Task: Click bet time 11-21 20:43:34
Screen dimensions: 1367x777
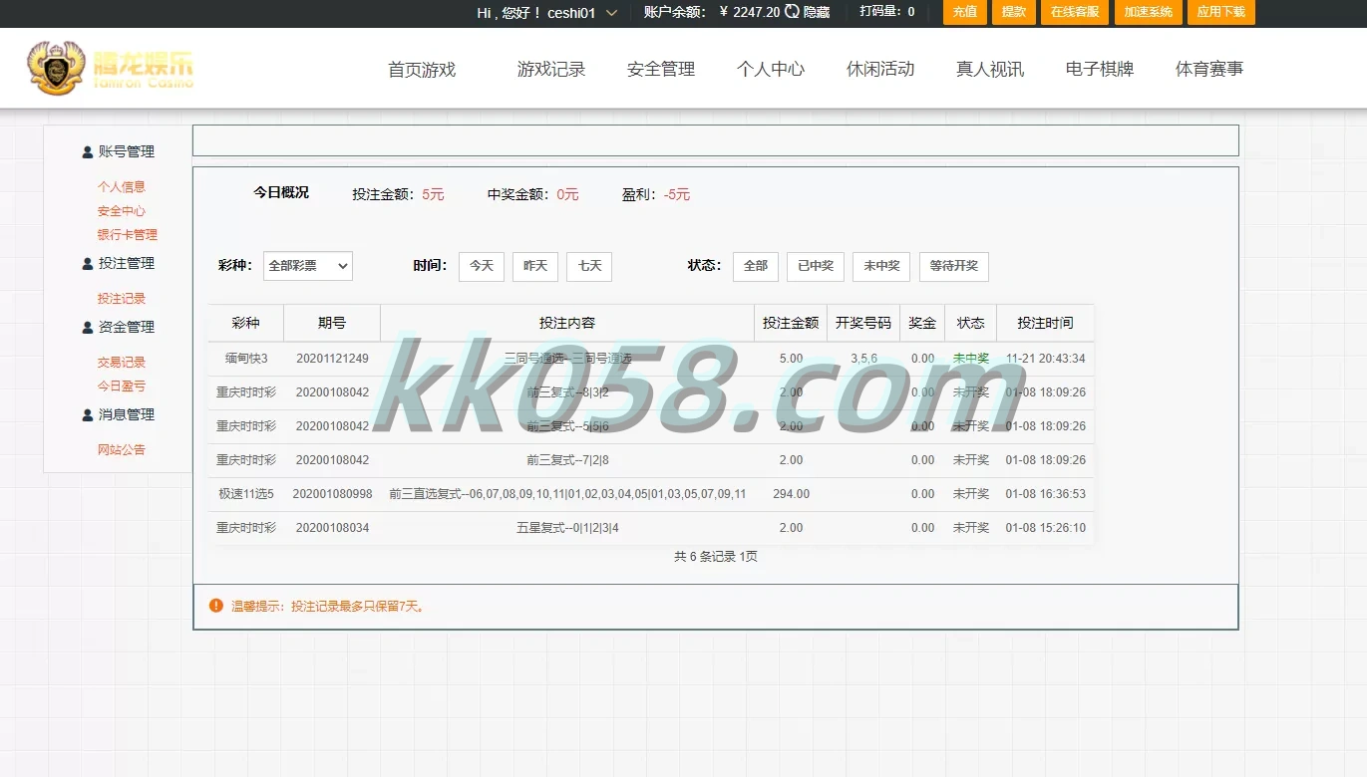Action: point(1046,359)
